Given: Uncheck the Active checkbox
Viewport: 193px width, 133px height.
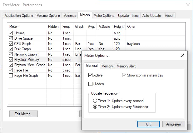Looking at the screenshot, I should (x=91, y=75).
